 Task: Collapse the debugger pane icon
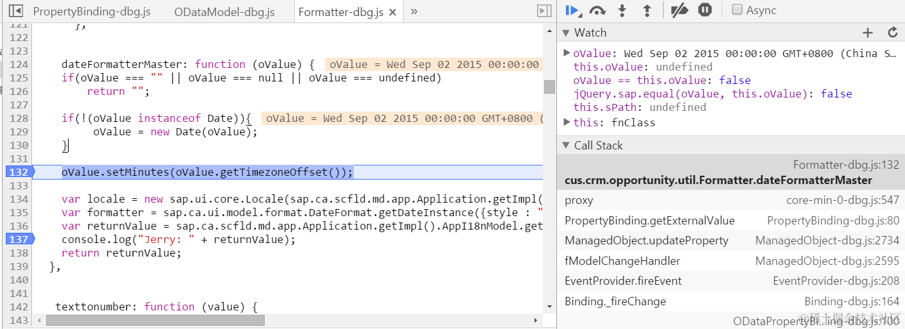point(544,11)
